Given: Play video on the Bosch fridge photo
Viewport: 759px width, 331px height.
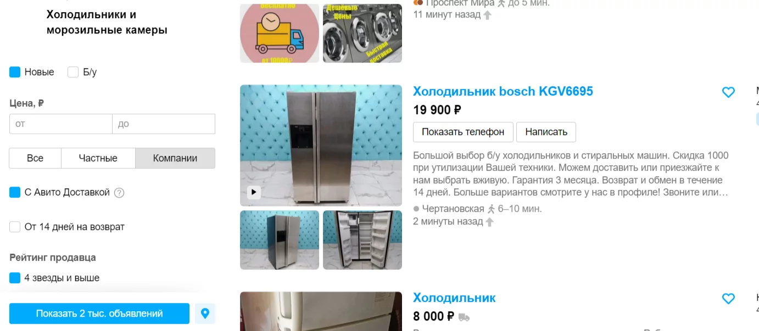Looking at the screenshot, I should coord(254,192).
